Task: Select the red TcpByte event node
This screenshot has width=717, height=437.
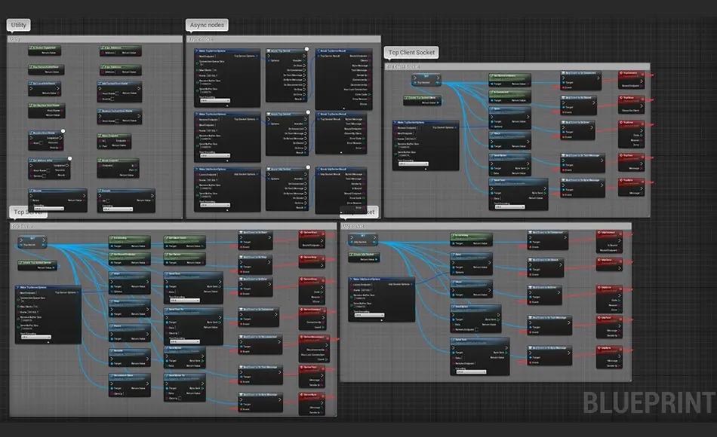Action: pos(632,187)
